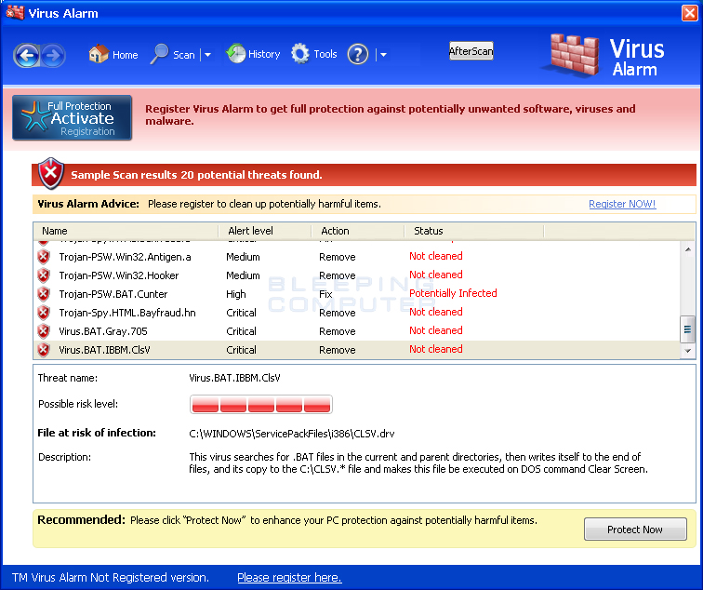This screenshot has height=590, width=703.
Task: Open the Tools toolbar item
Action: tap(314, 54)
